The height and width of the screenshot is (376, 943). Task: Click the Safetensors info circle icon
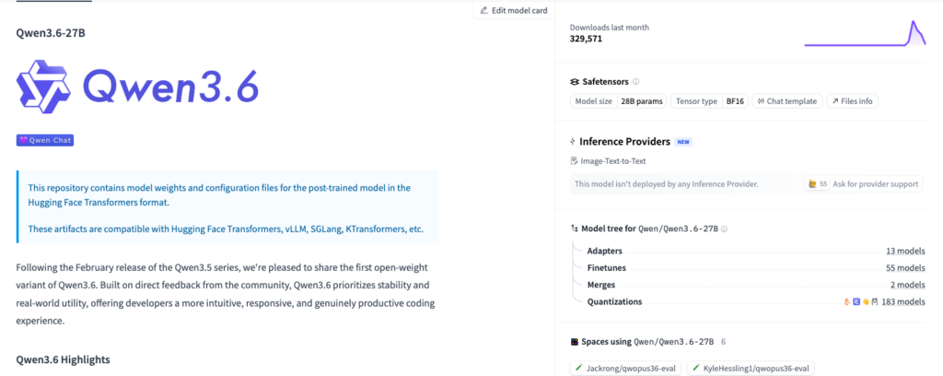coord(636,81)
